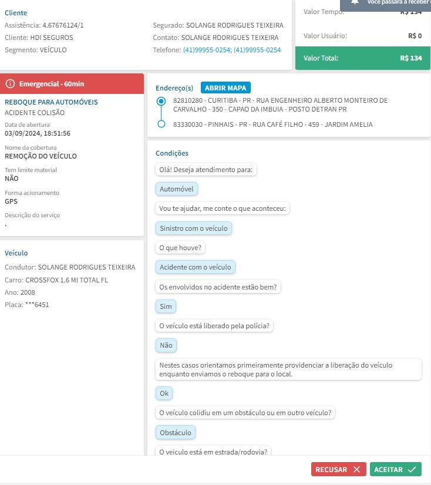Click the red Emergencial - 60min banner
The height and width of the screenshot is (485, 431).
tap(72, 84)
